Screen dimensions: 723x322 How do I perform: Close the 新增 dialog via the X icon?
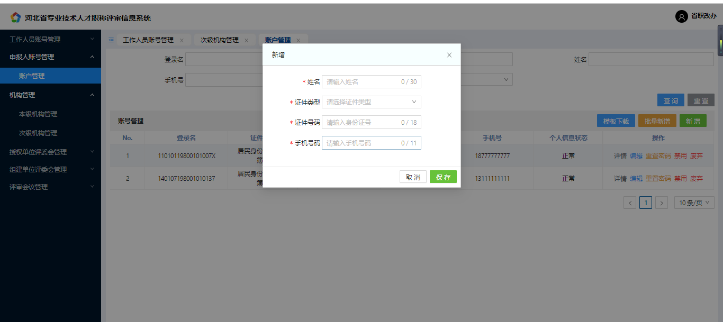[x=449, y=55]
